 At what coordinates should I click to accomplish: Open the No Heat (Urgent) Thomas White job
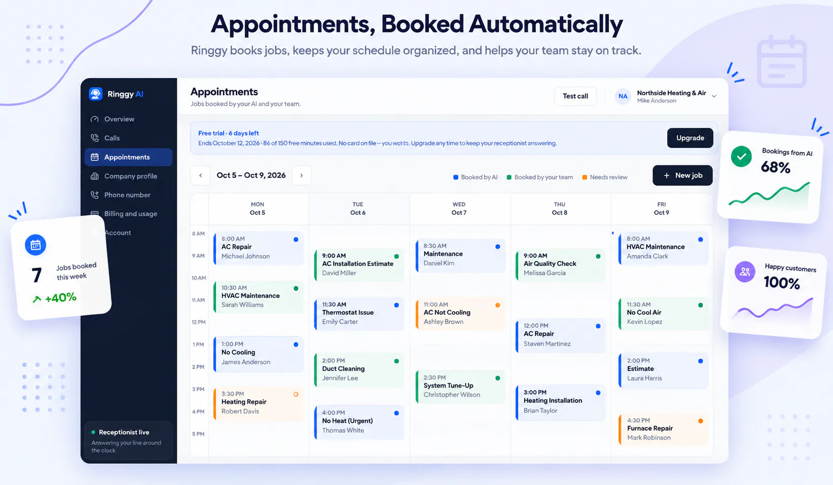tap(359, 422)
